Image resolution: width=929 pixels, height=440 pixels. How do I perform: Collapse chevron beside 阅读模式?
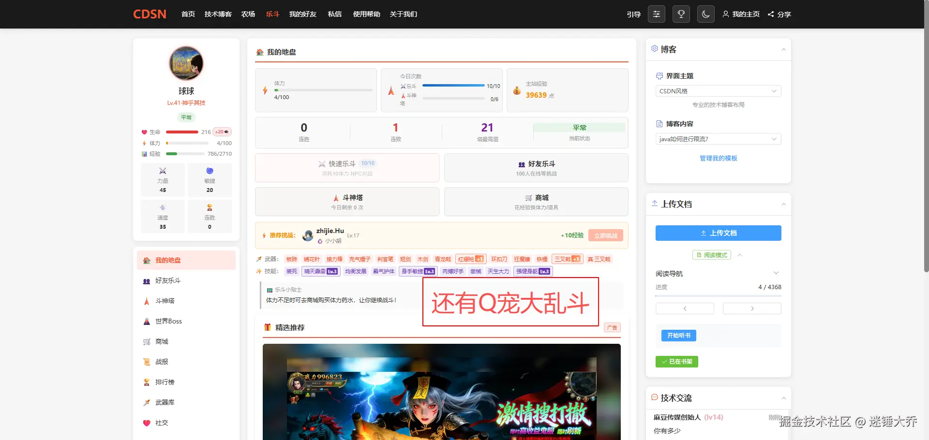click(x=740, y=255)
